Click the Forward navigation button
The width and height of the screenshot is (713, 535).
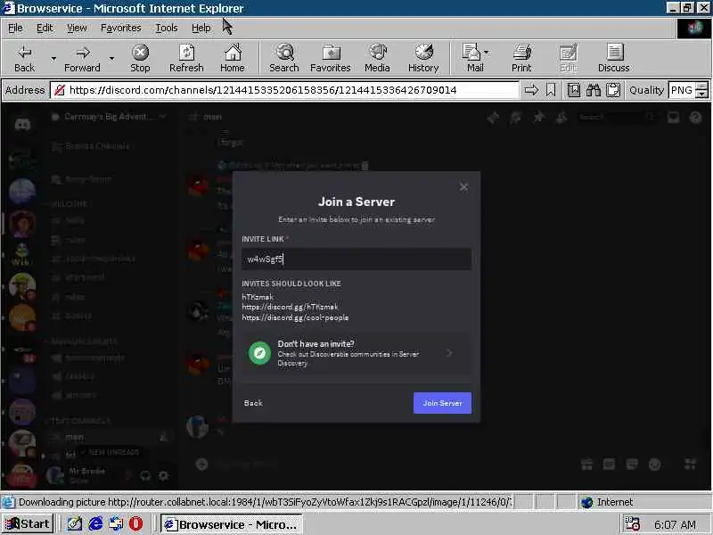82,58
